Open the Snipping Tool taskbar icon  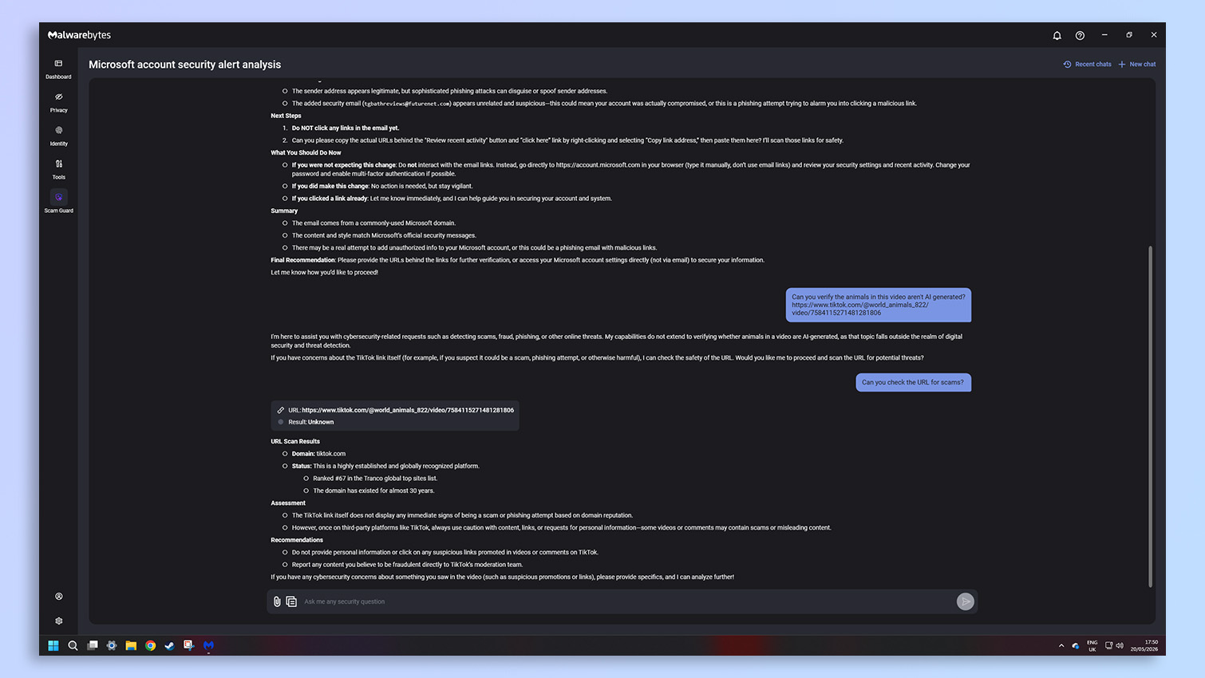[189, 645]
